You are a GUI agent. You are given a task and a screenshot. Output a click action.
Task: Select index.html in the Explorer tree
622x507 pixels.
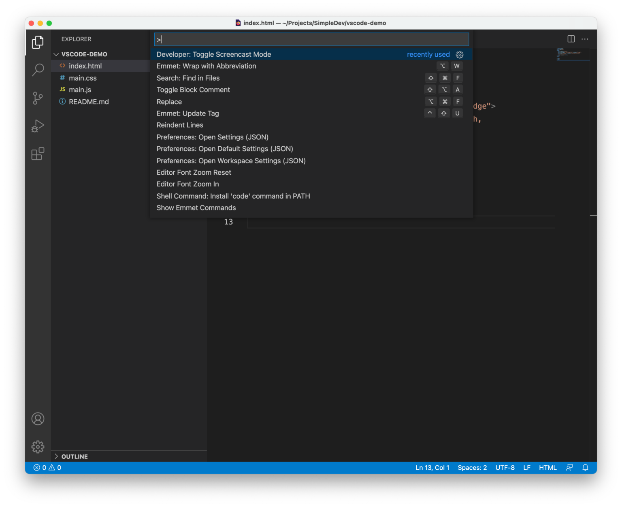(x=100, y=66)
